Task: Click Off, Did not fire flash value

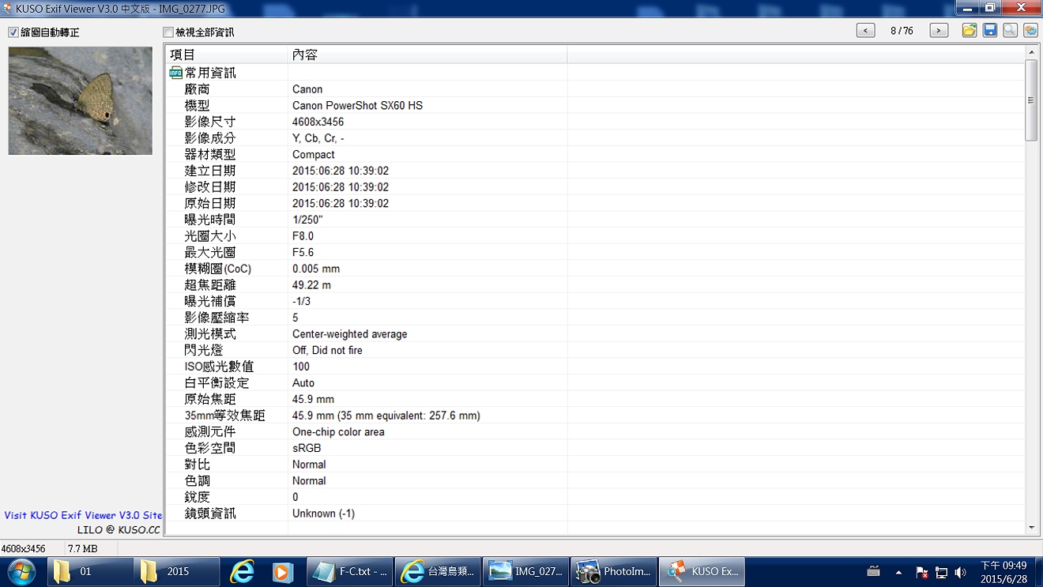Action: click(327, 350)
